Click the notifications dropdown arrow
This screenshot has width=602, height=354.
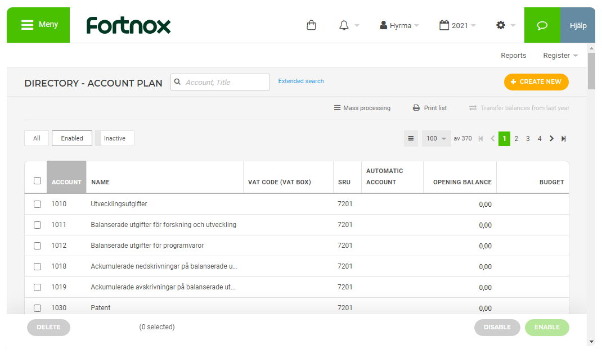[357, 26]
